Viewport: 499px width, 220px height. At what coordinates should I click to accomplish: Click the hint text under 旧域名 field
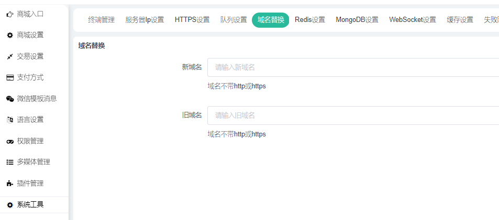point(237,134)
